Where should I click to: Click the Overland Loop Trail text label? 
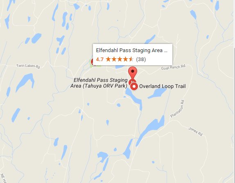[x=163, y=86]
